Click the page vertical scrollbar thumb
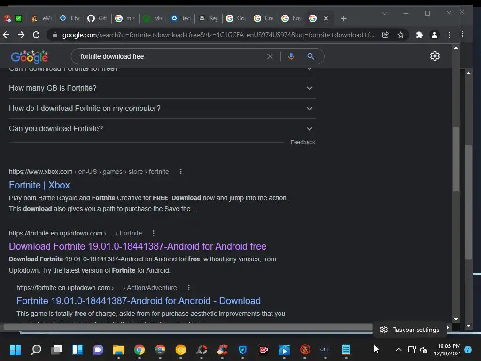The image size is (481, 361). 456,159
